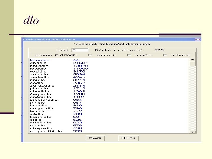Select the 'plavidlo' row
The width and height of the screenshot is (212, 159).
tap(57, 89)
